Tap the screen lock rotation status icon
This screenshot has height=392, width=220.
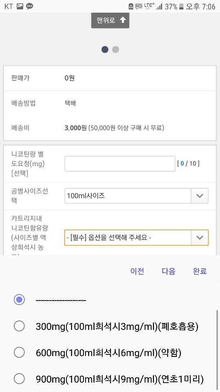pos(131,7)
